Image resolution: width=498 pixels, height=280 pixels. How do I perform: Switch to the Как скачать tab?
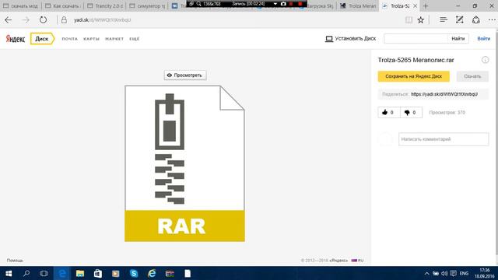tap(63, 5)
